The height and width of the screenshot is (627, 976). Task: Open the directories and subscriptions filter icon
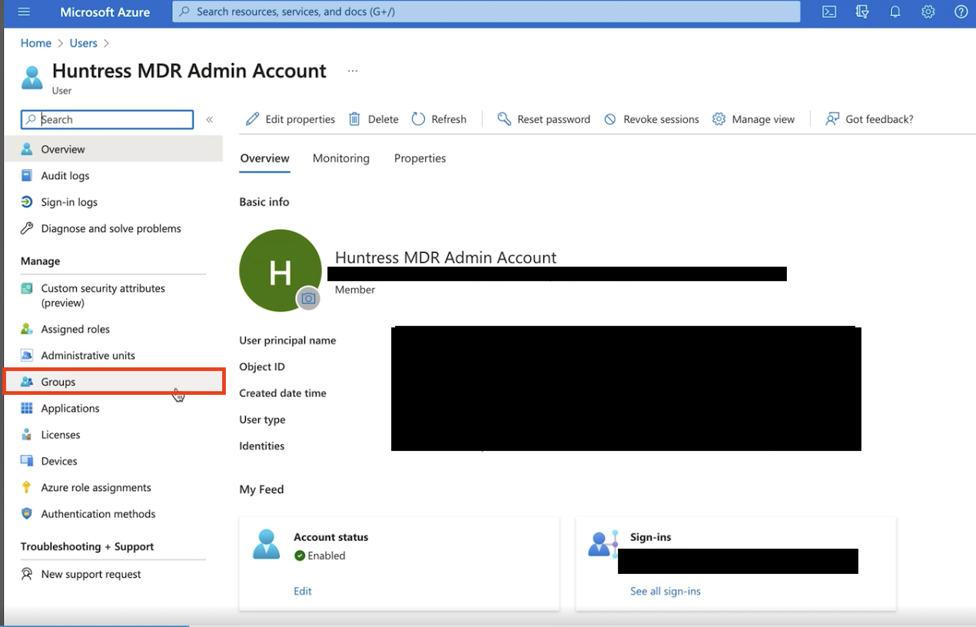pos(862,12)
